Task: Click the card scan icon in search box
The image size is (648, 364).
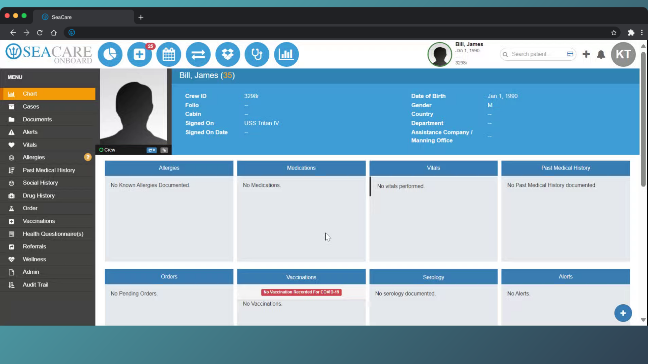Action: point(570,54)
